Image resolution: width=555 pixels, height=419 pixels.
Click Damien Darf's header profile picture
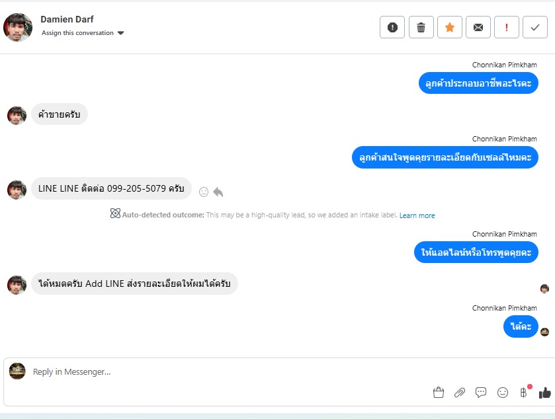pyautogui.click(x=18, y=27)
